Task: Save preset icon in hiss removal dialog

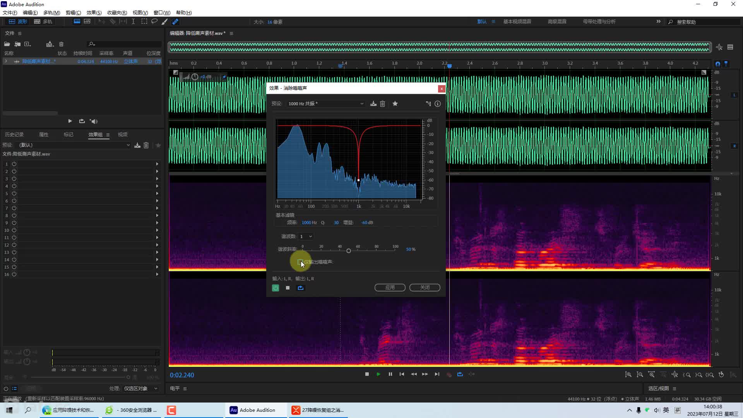Action: (x=373, y=104)
